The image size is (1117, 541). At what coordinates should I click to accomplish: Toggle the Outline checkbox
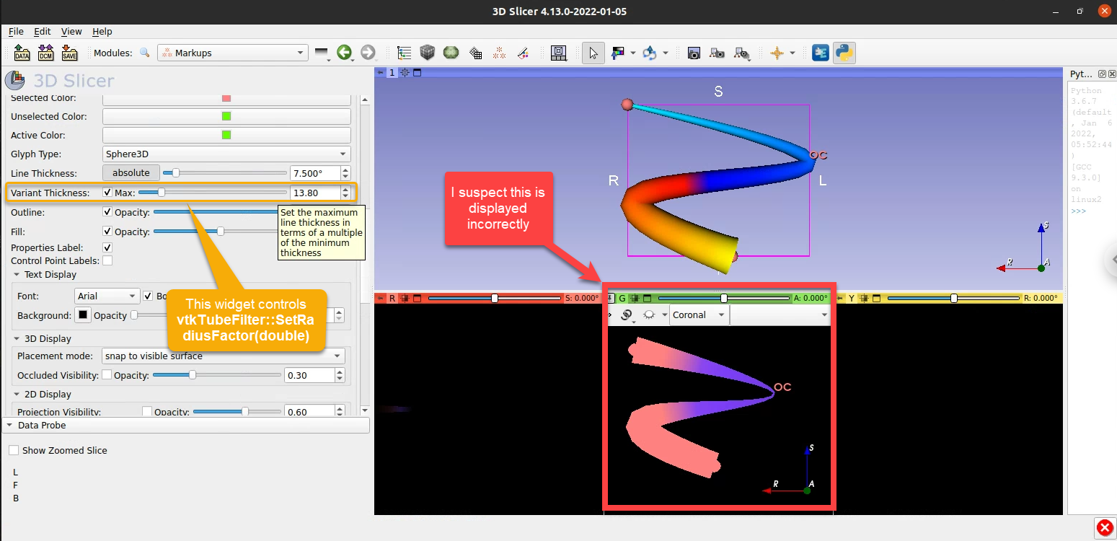point(107,212)
